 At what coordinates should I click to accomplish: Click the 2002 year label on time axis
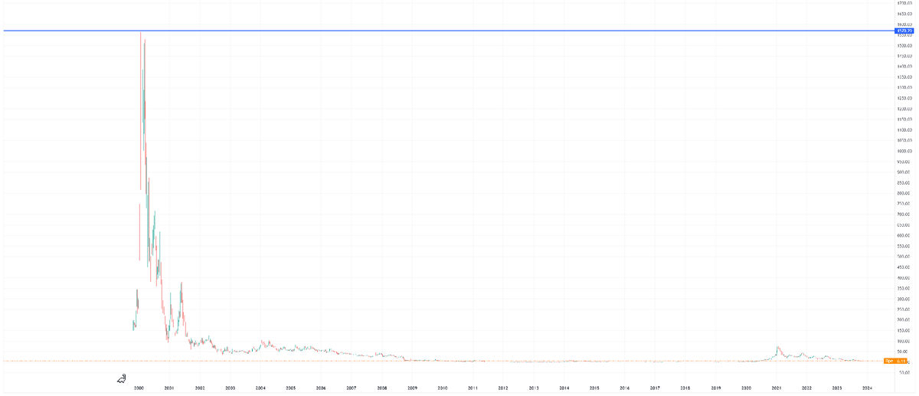200,388
